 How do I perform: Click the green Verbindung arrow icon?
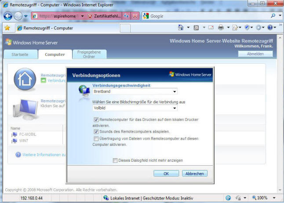44,80
